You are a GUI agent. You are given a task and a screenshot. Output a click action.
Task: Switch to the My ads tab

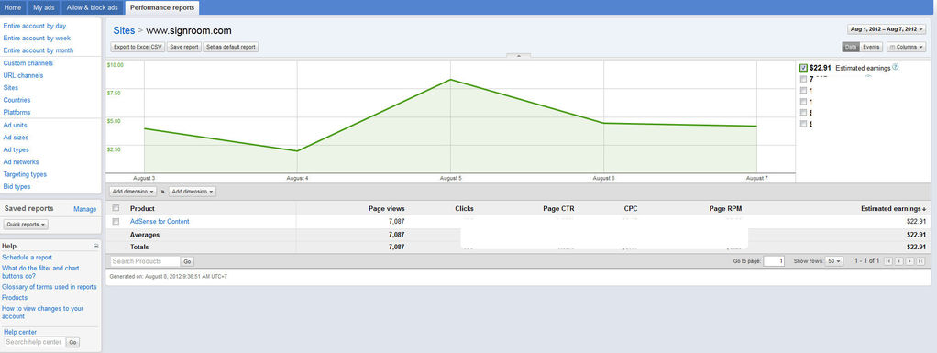point(44,7)
